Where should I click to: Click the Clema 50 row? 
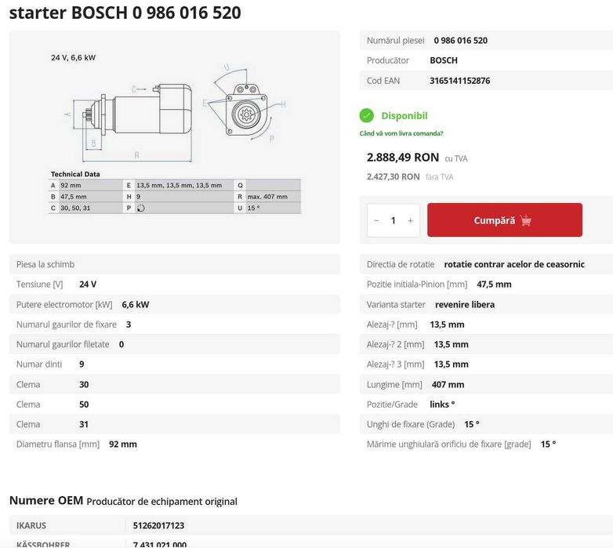coord(174,405)
